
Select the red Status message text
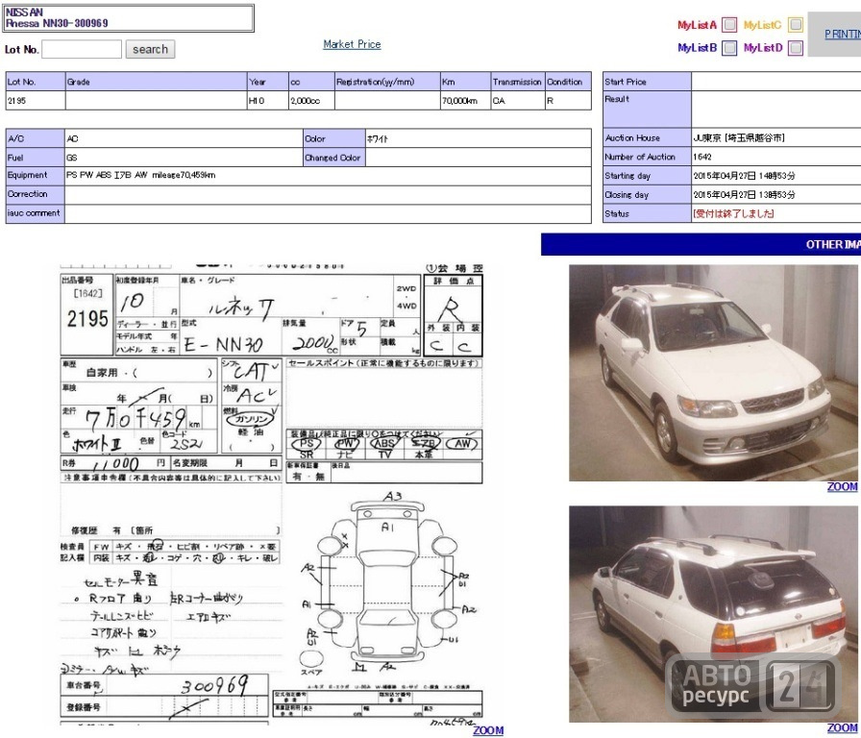coord(733,213)
